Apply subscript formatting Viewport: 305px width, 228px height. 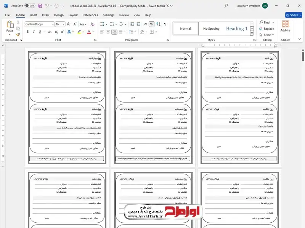point(56,32)
